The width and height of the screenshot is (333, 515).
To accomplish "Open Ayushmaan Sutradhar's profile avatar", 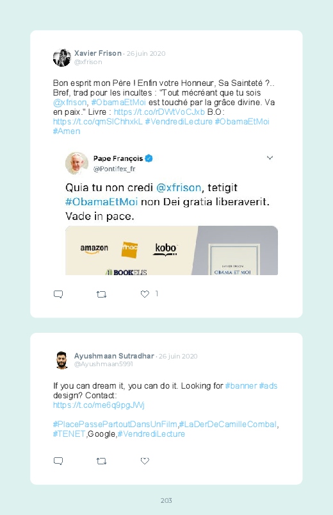I will [x=61, y=360].
